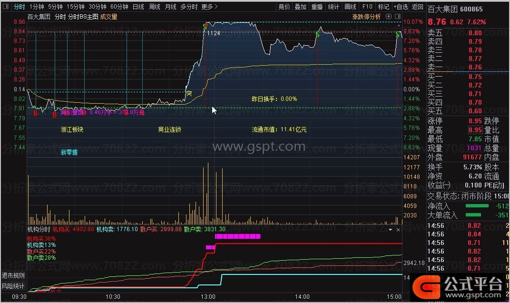Open the 退市规则 side tab

[x=13, y=276]
